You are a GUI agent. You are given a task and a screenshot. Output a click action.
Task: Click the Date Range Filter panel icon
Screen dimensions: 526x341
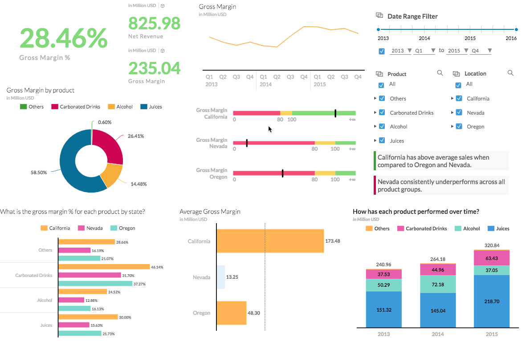click(379, 16)
